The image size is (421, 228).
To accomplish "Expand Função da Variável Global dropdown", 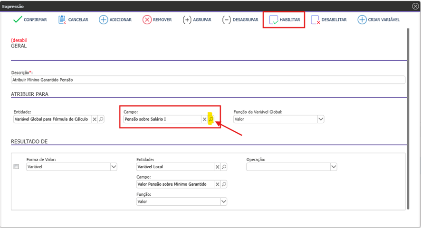I will (321, 119).
